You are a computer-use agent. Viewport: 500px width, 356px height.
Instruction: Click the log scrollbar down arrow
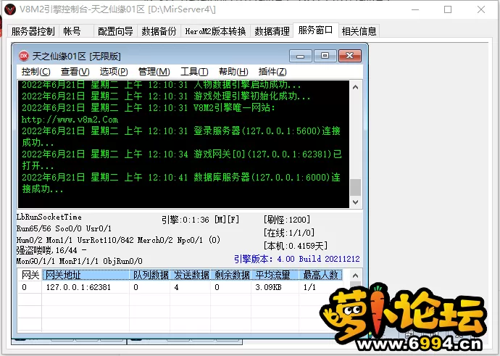[x=356, y=202]
